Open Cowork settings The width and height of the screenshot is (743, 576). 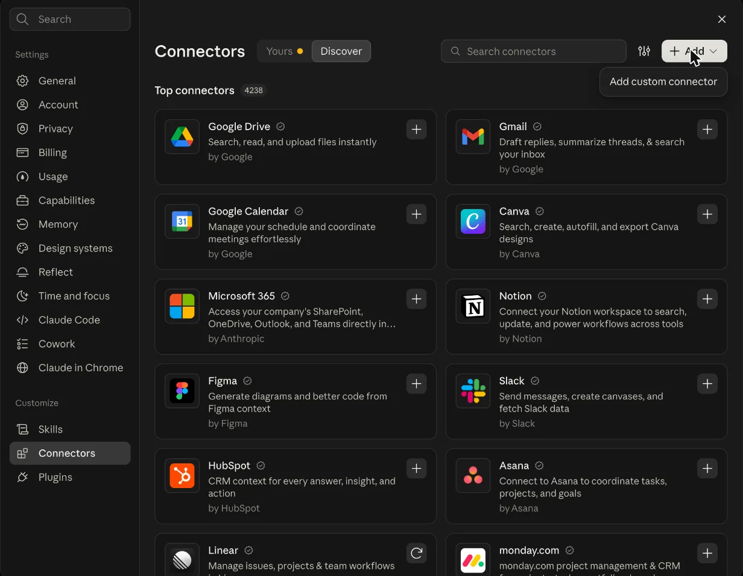[x=70, y=343]
